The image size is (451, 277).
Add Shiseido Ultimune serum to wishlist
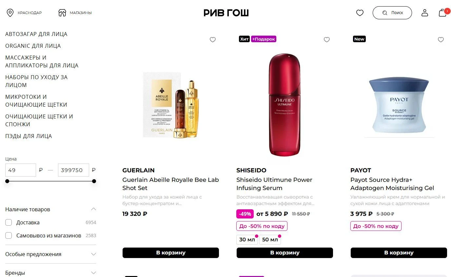click(x=327, y=40)
